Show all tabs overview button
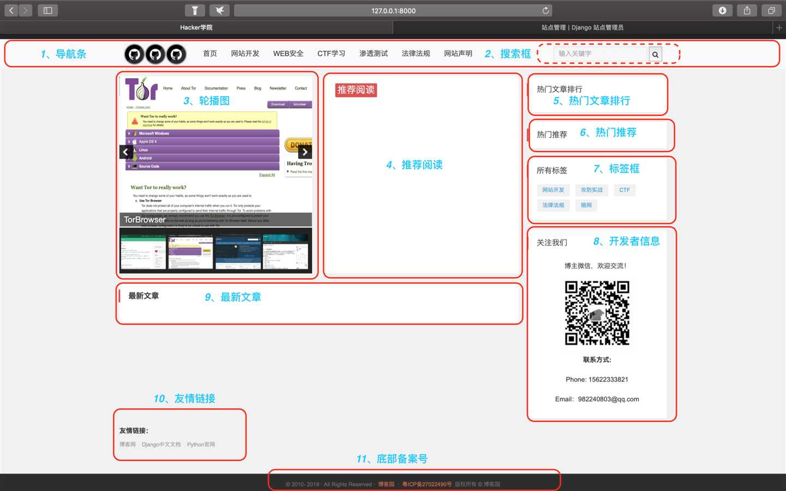 click(x=771, y=10)
